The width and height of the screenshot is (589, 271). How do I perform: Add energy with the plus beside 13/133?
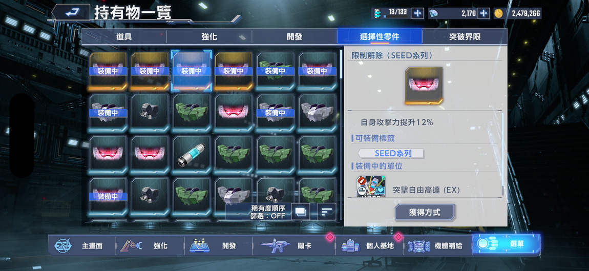click(417, 13)
